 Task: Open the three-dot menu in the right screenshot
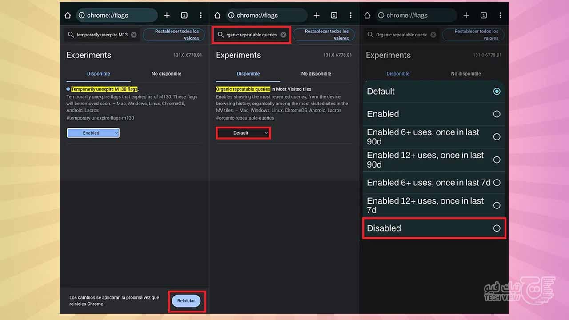(500, 15)
